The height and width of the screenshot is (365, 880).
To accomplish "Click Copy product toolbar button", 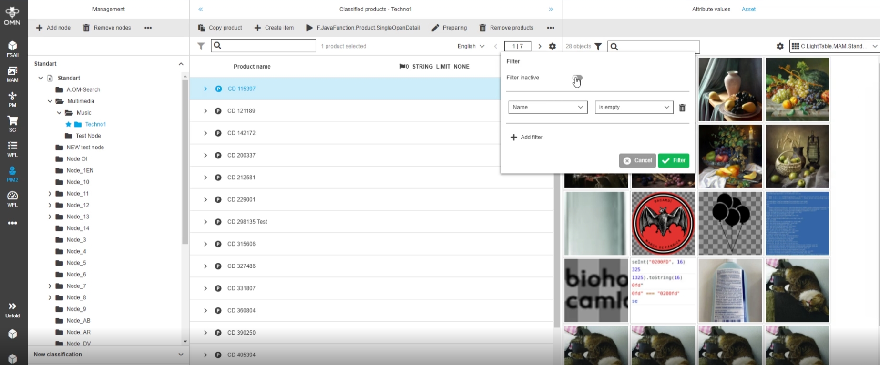I will pyautogui.click(x=220, y=28).
